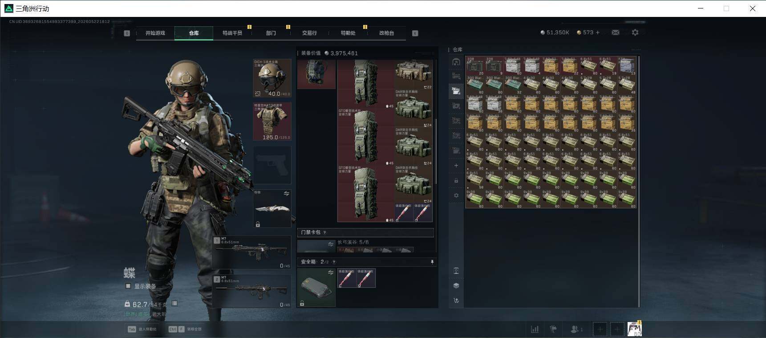Click the first empty squad slot plus button
766x338 pixels.
[x=600, y=330]
